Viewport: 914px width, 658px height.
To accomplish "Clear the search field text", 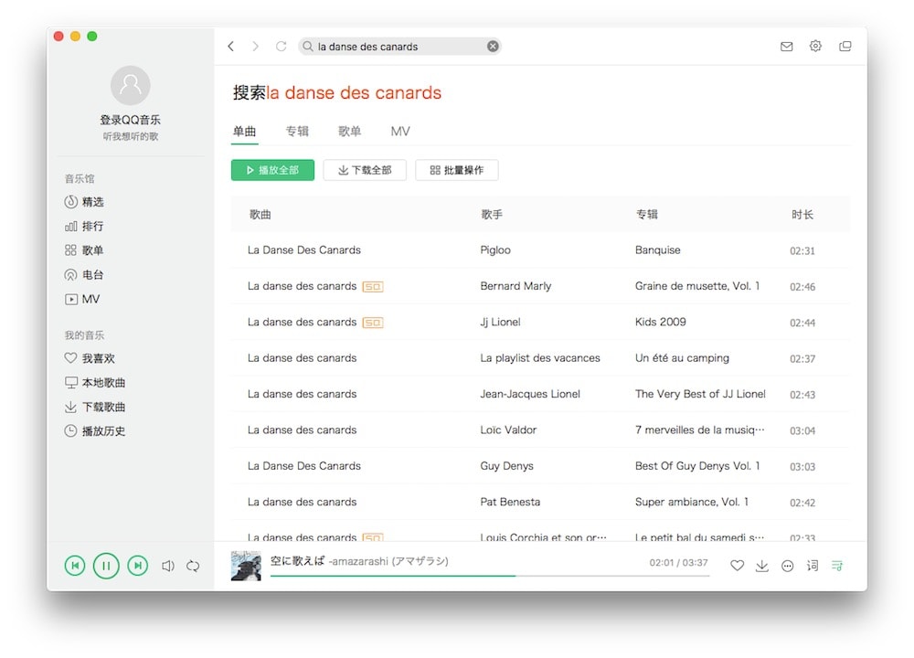I will [493, 46].
